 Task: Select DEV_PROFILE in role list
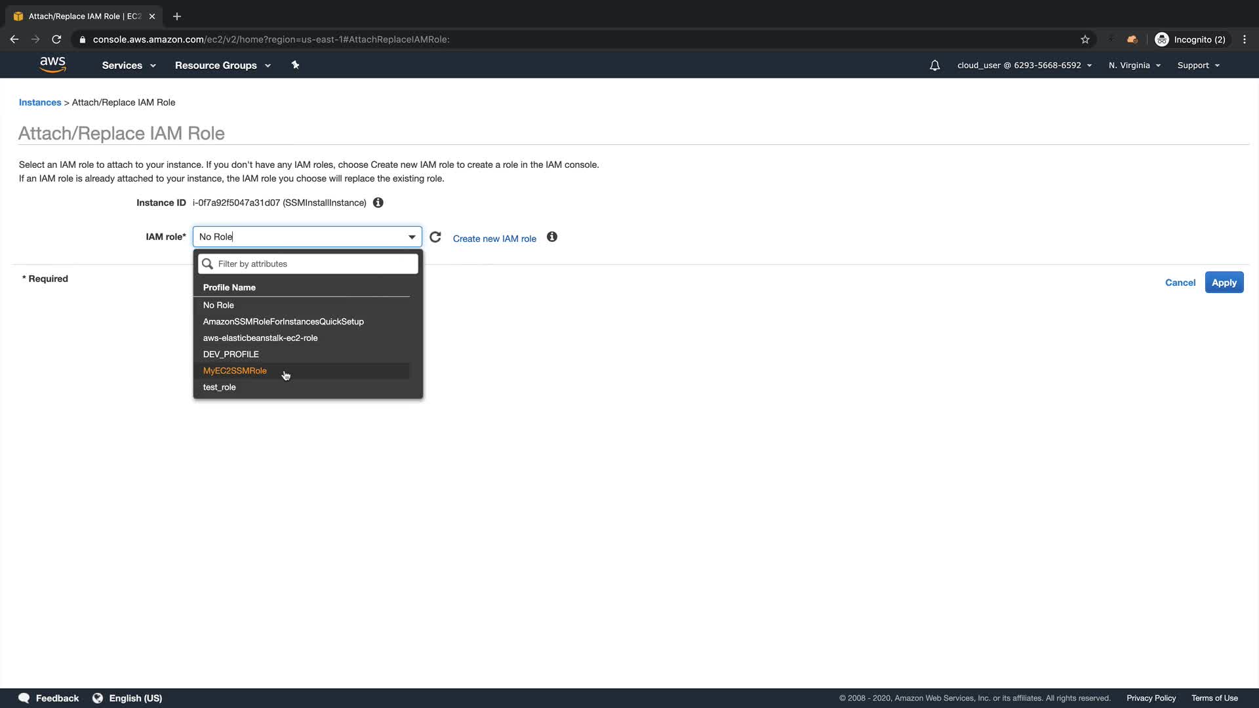coord(231,355)
